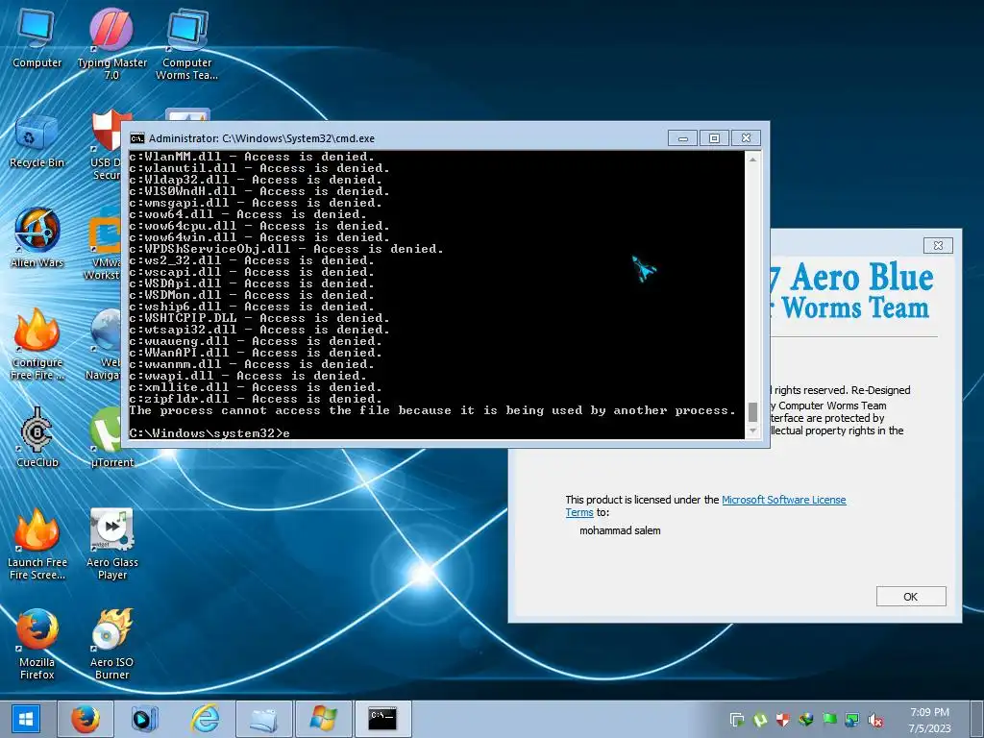Launch Mozilla Firefox desktop icon

(37, 645)
